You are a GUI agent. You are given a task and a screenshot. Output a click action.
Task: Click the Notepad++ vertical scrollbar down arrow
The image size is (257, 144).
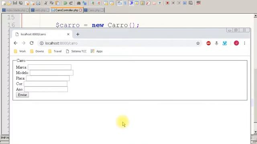tap(255, 132)
